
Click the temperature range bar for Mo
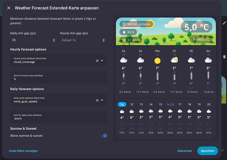(x=158, y=76)
